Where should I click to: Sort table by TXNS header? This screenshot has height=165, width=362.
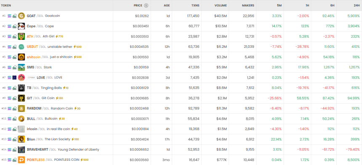coord(195,5)
